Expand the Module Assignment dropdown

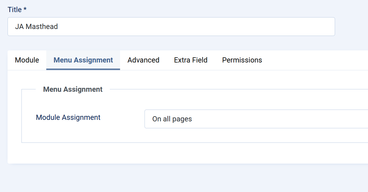click(x=256, y=119)
